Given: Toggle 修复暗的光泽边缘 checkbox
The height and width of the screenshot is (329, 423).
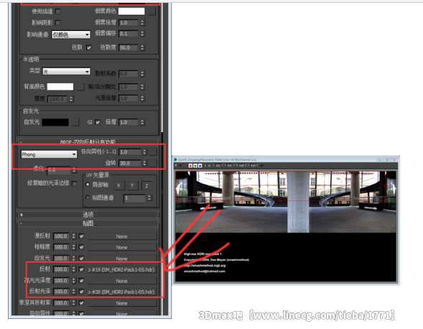Looking at the screenshot, I should (75, 184).
